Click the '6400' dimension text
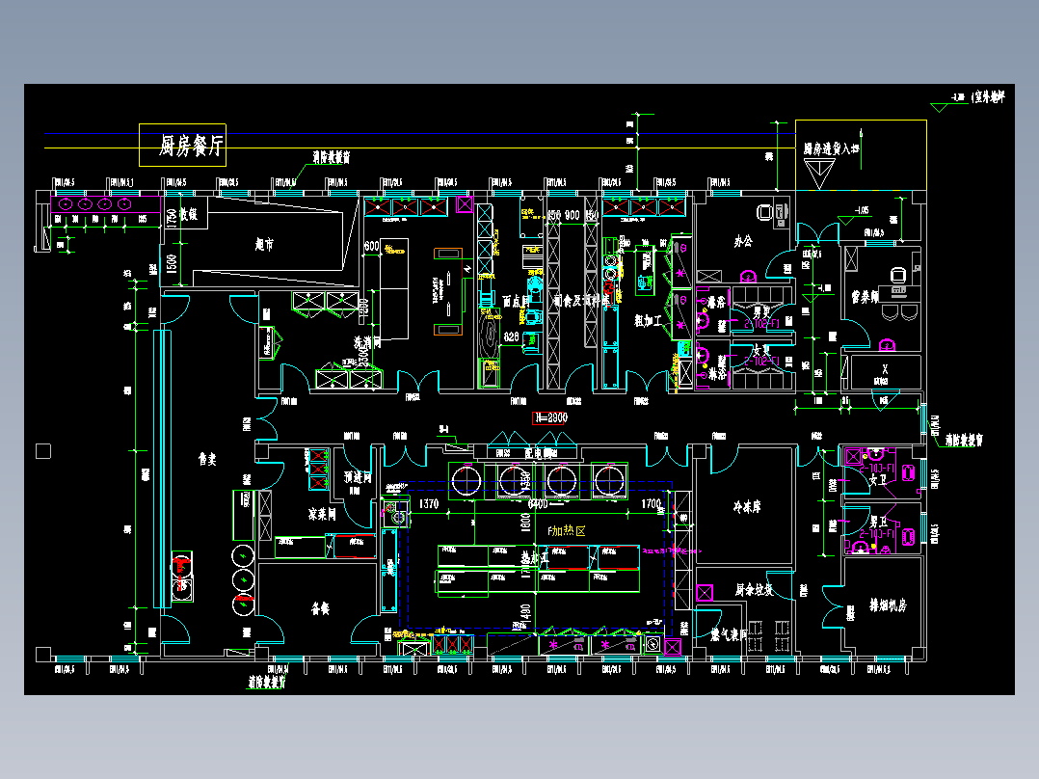This screenshot has height=779, width=1039. (538, 504)
